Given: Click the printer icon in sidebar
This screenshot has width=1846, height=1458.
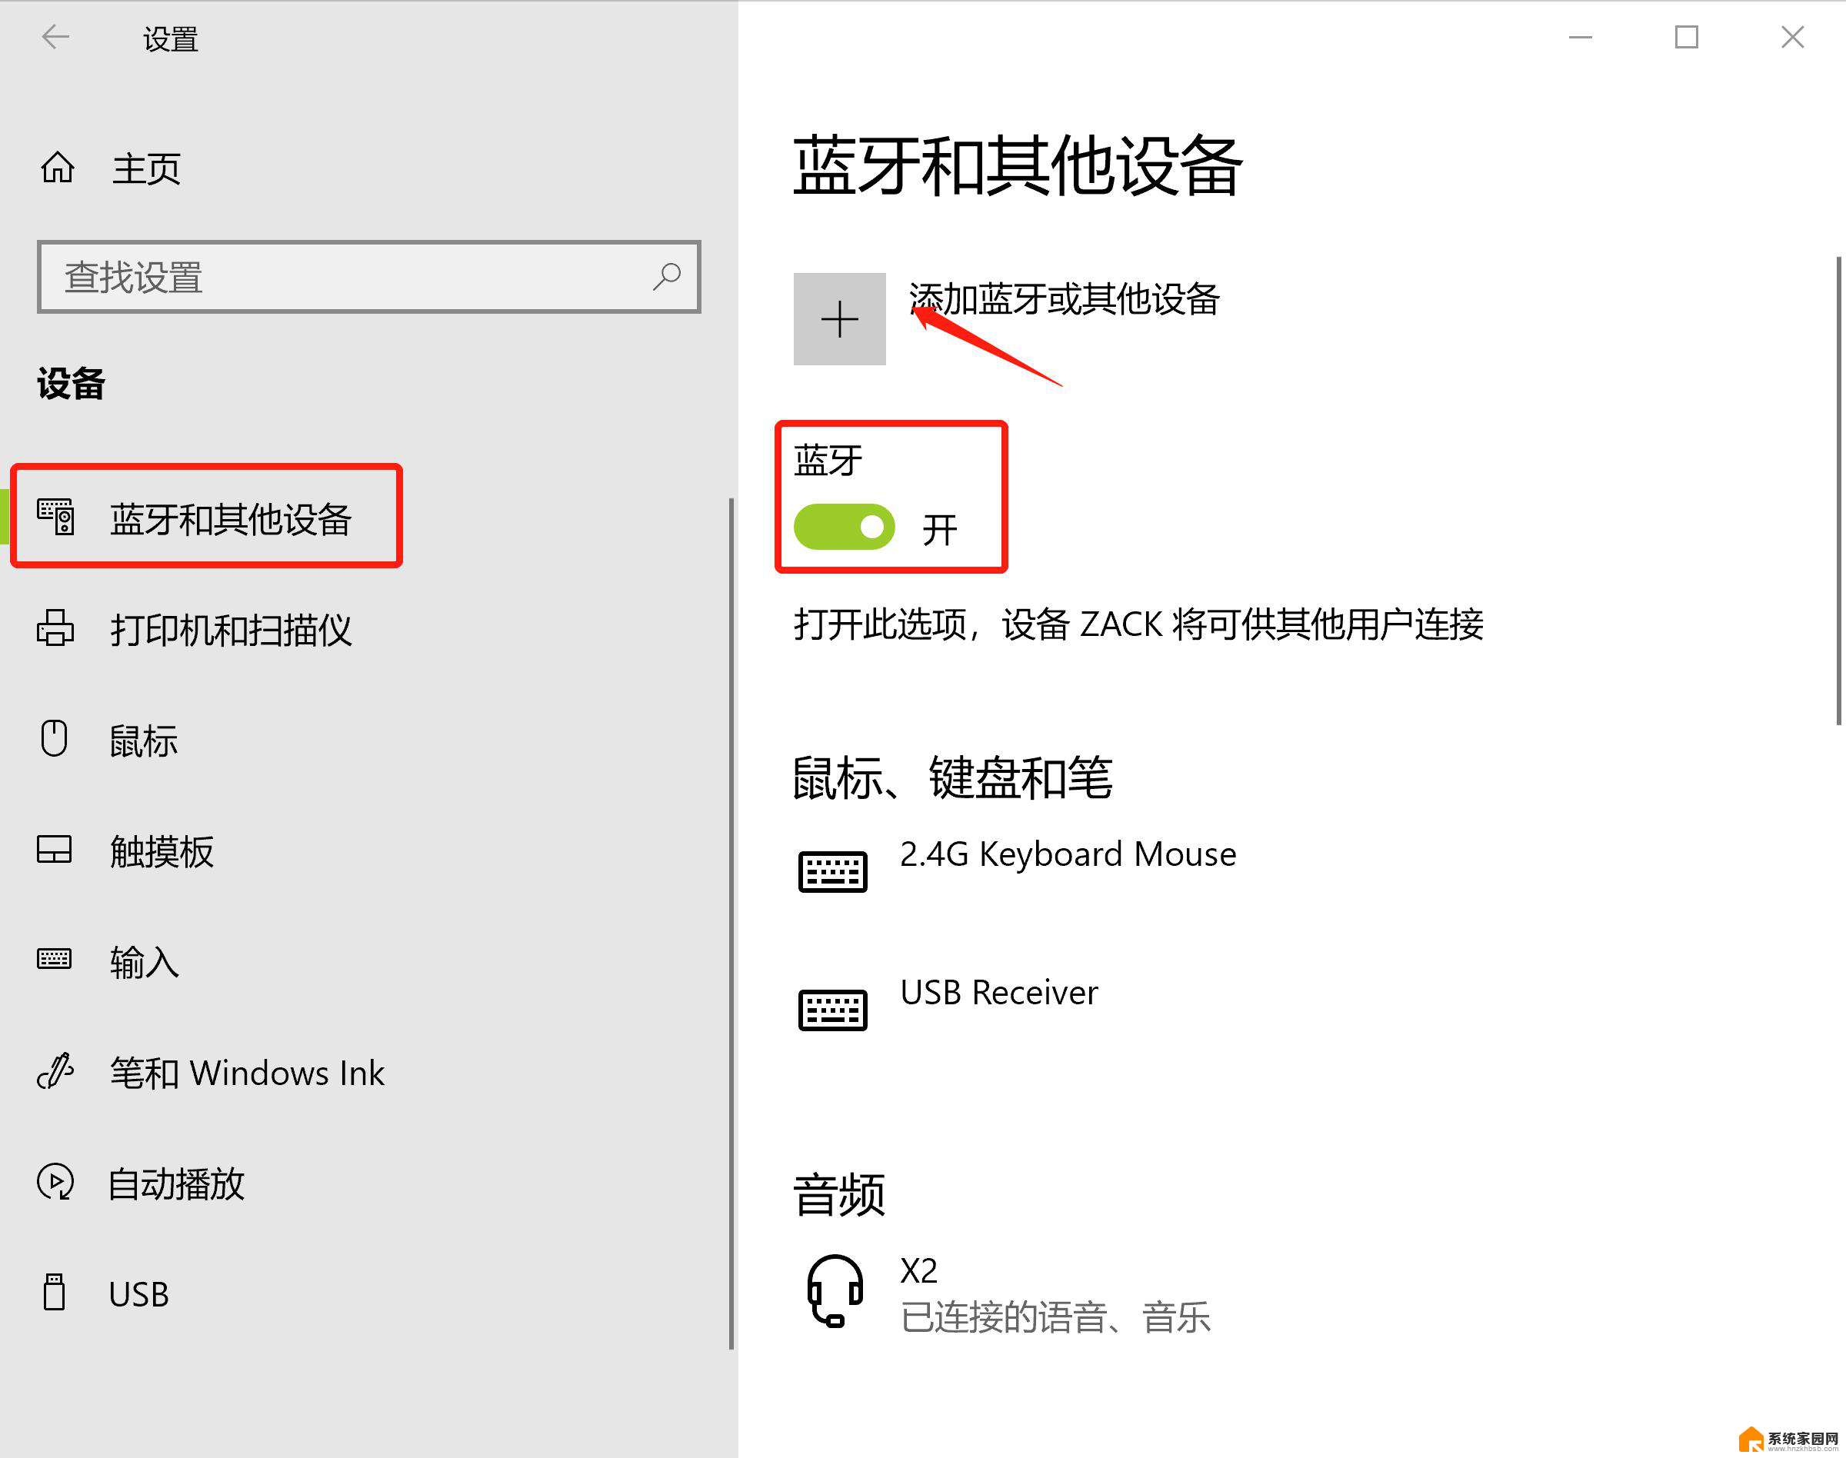Looking at the screenshot, I should coord(55,627).
